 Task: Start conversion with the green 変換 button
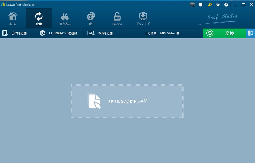(224, 33)
